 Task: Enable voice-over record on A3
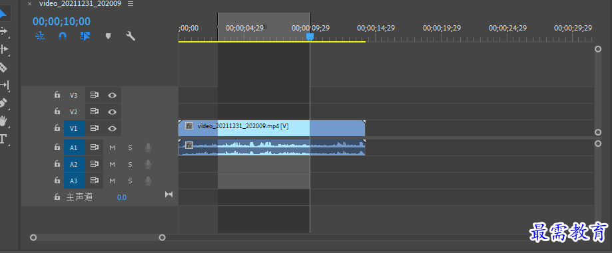[148, 181]
